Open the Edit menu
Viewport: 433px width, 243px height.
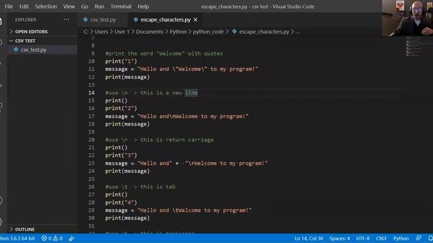tap(24, 6)
